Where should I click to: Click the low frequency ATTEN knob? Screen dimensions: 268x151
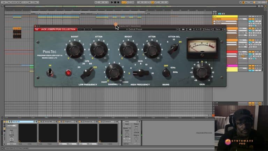point(99,50)
